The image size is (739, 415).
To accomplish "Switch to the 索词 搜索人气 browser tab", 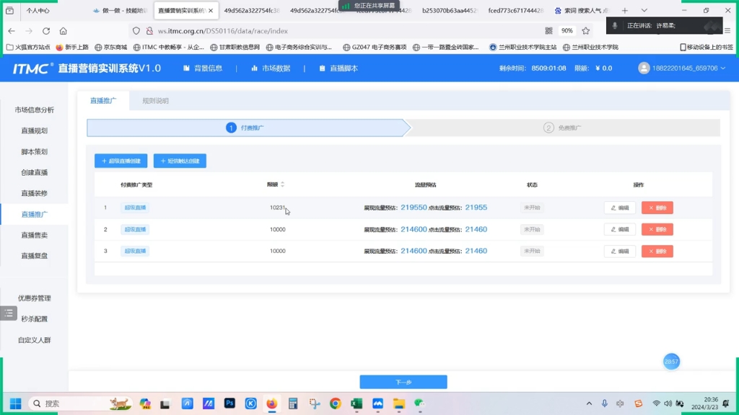I will (x=582, y=10).
